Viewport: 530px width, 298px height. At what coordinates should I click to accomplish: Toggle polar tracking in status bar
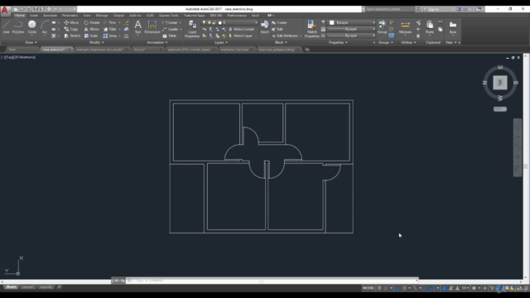tap(404, 288)
